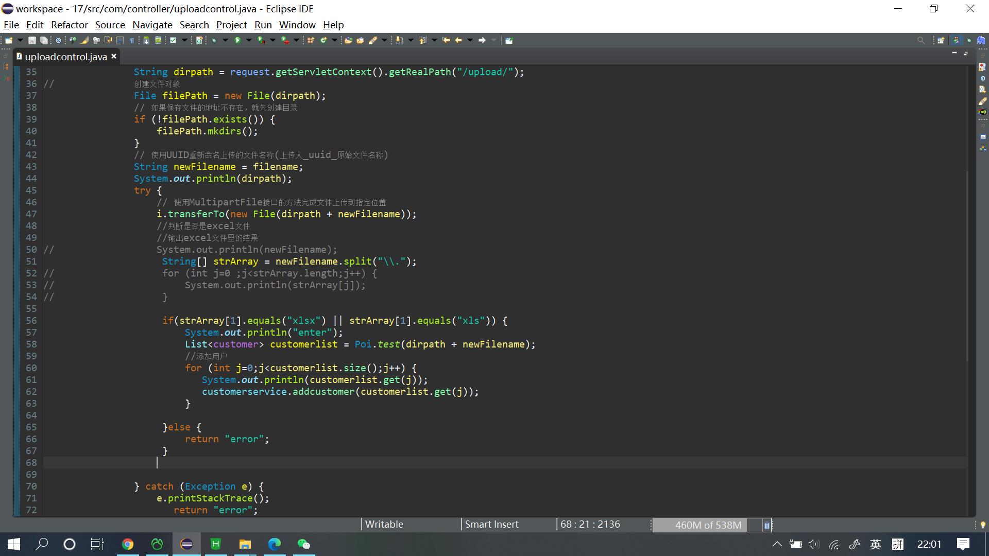This screenshot has width=989, height=556.
Task: Navigate Forward with the right arrow
Action: [482, 40]
